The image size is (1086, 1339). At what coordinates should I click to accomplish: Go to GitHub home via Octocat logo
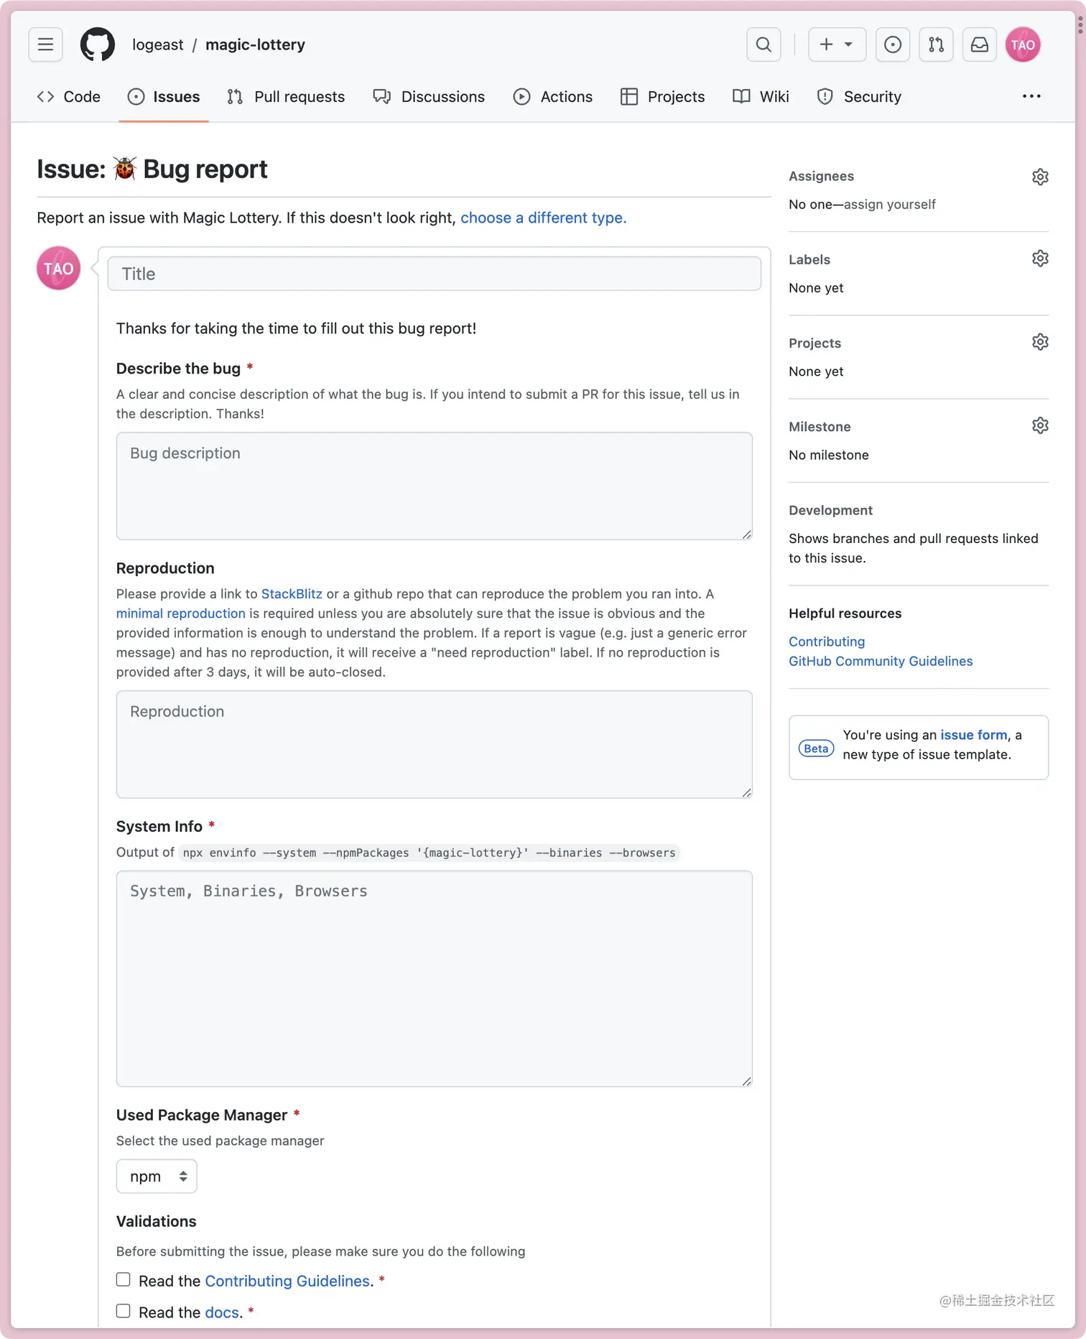[98, 45]
